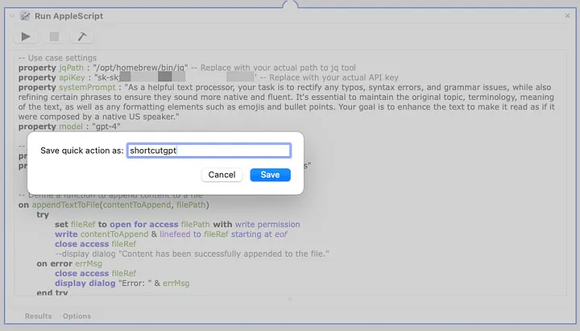The height and width of the screenshot is (331, 580).
Task: Compile the script with the hammer icon
Action: click(81, 36)
